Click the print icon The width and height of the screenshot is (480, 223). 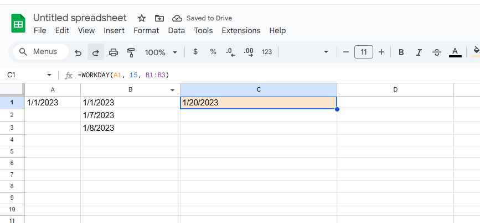113,52
